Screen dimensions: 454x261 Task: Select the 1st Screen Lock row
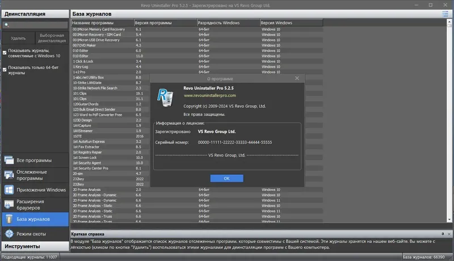(110, 157)
